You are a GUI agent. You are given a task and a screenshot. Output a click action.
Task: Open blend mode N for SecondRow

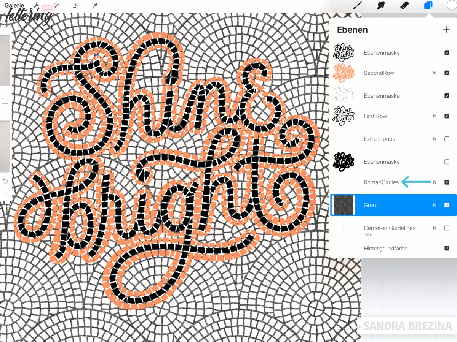point(435,73)
